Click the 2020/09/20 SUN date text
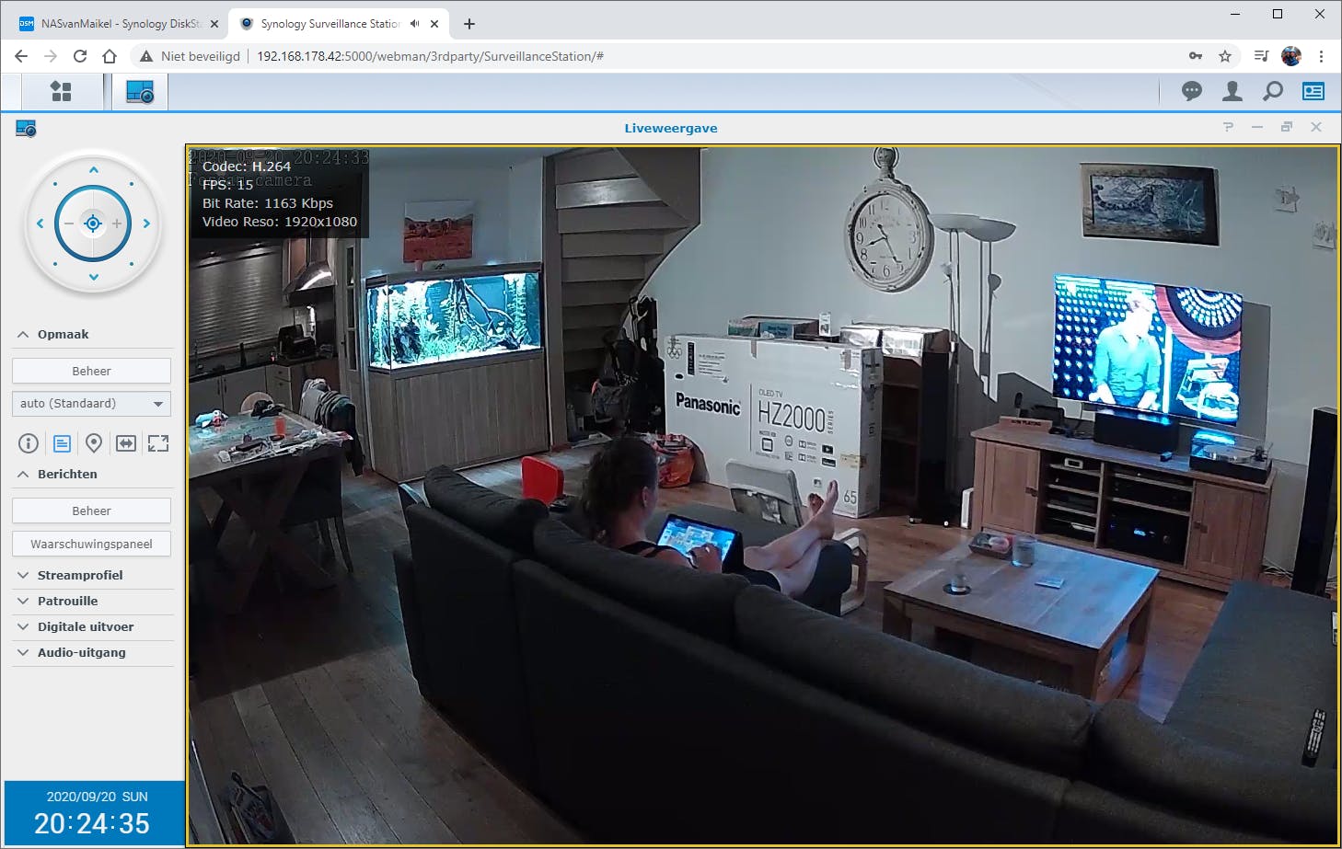Screen dimensions: 1342x849 (97, 797)
